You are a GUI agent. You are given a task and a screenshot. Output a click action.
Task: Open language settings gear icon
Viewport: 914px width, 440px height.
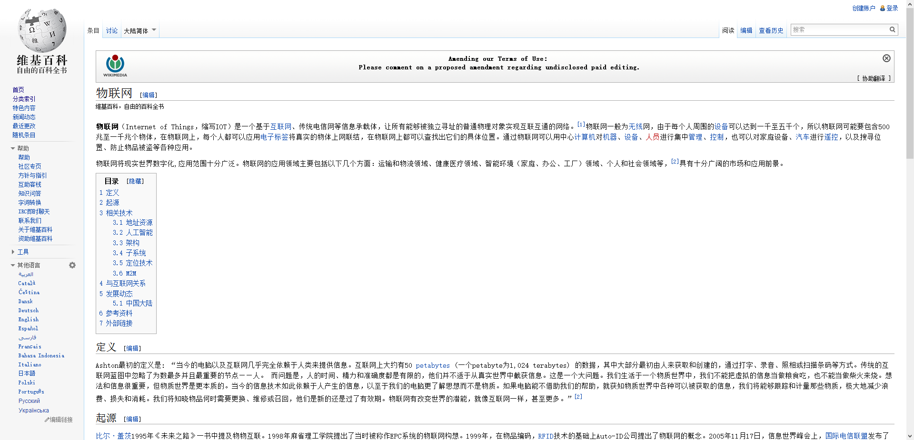point(72,265)
